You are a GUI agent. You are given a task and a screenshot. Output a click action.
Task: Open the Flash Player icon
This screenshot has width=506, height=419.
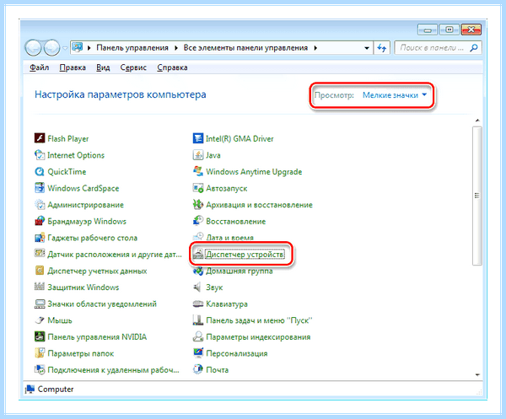(40, 138)
